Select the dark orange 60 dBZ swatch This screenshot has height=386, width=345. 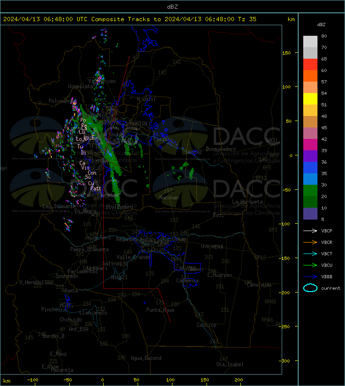(310, 76)
